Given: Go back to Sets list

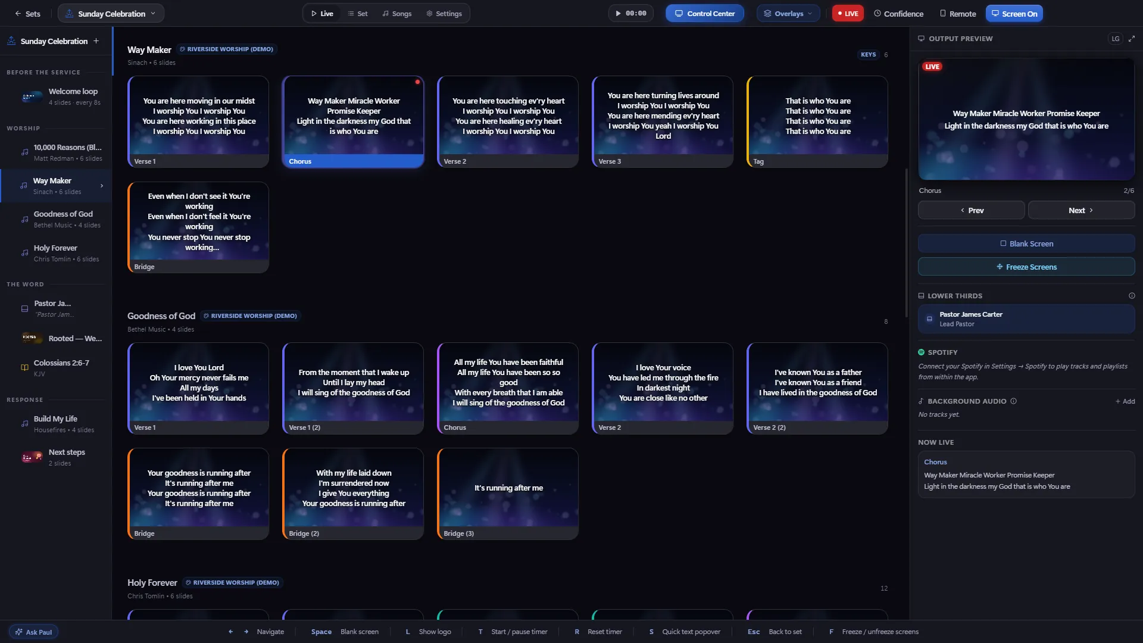Looking at the screenshot, I should pyautogui.click(x=27, y=14).
